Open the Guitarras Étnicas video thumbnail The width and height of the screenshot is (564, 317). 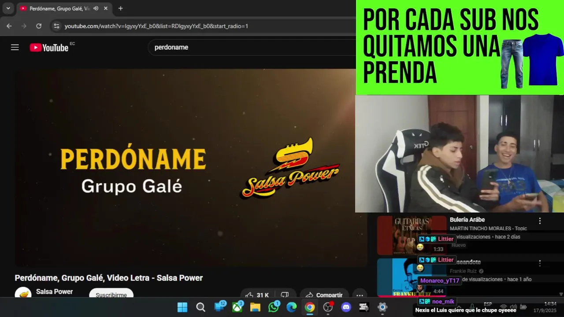click(x=412, y=235)
